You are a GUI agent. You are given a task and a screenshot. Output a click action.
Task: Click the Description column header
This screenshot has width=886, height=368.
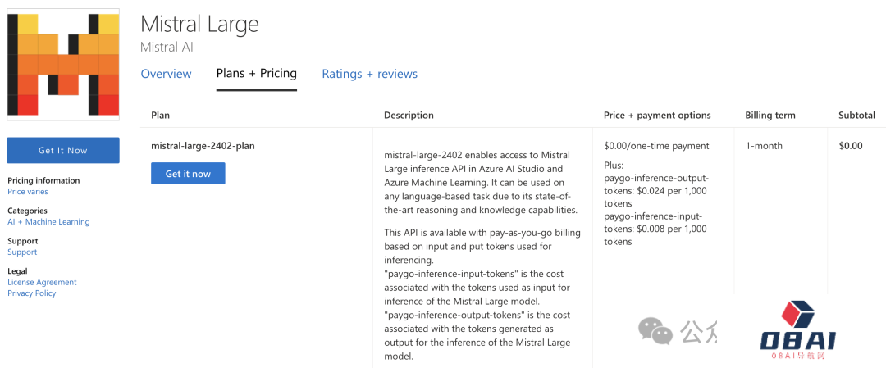pos(409,116)
